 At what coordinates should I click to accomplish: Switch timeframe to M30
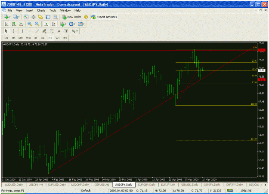pyautogui.click(x=28, y=38)
